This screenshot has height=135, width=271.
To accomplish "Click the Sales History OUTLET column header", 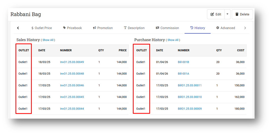I will (x=24, y=50).
